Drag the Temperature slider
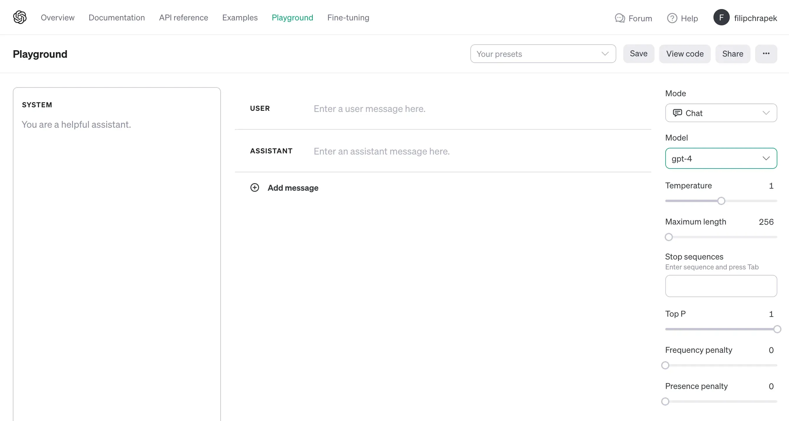This screenshot has width=789, height=421. 721,200
